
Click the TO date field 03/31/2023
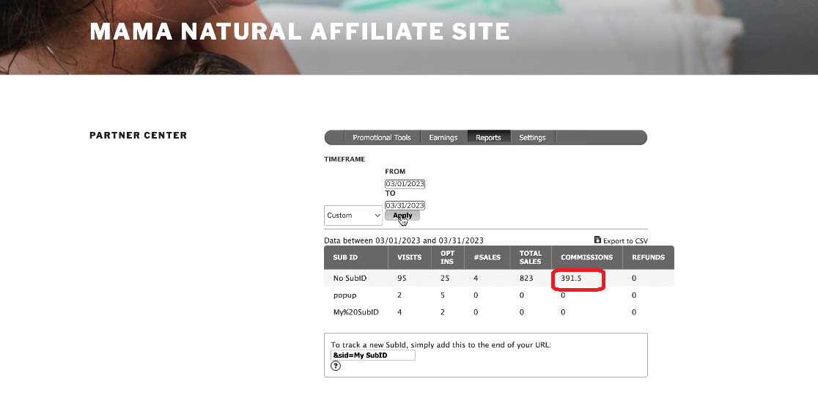pos(405,205)
